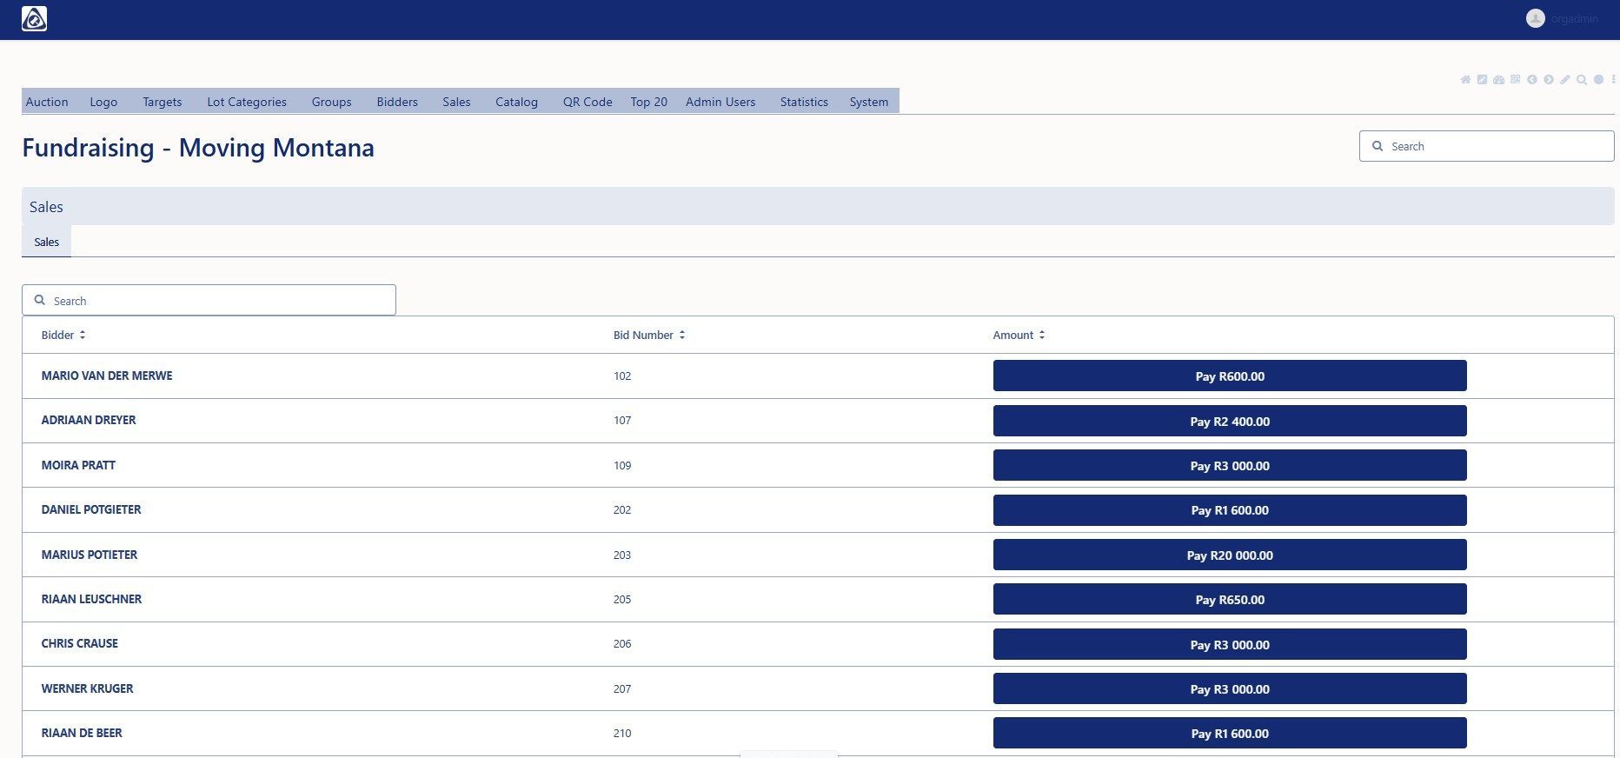Click the home icon in top-right toolbar
The height and width of the screenshot is (758, 1620).
click(x=1465, y=80)
